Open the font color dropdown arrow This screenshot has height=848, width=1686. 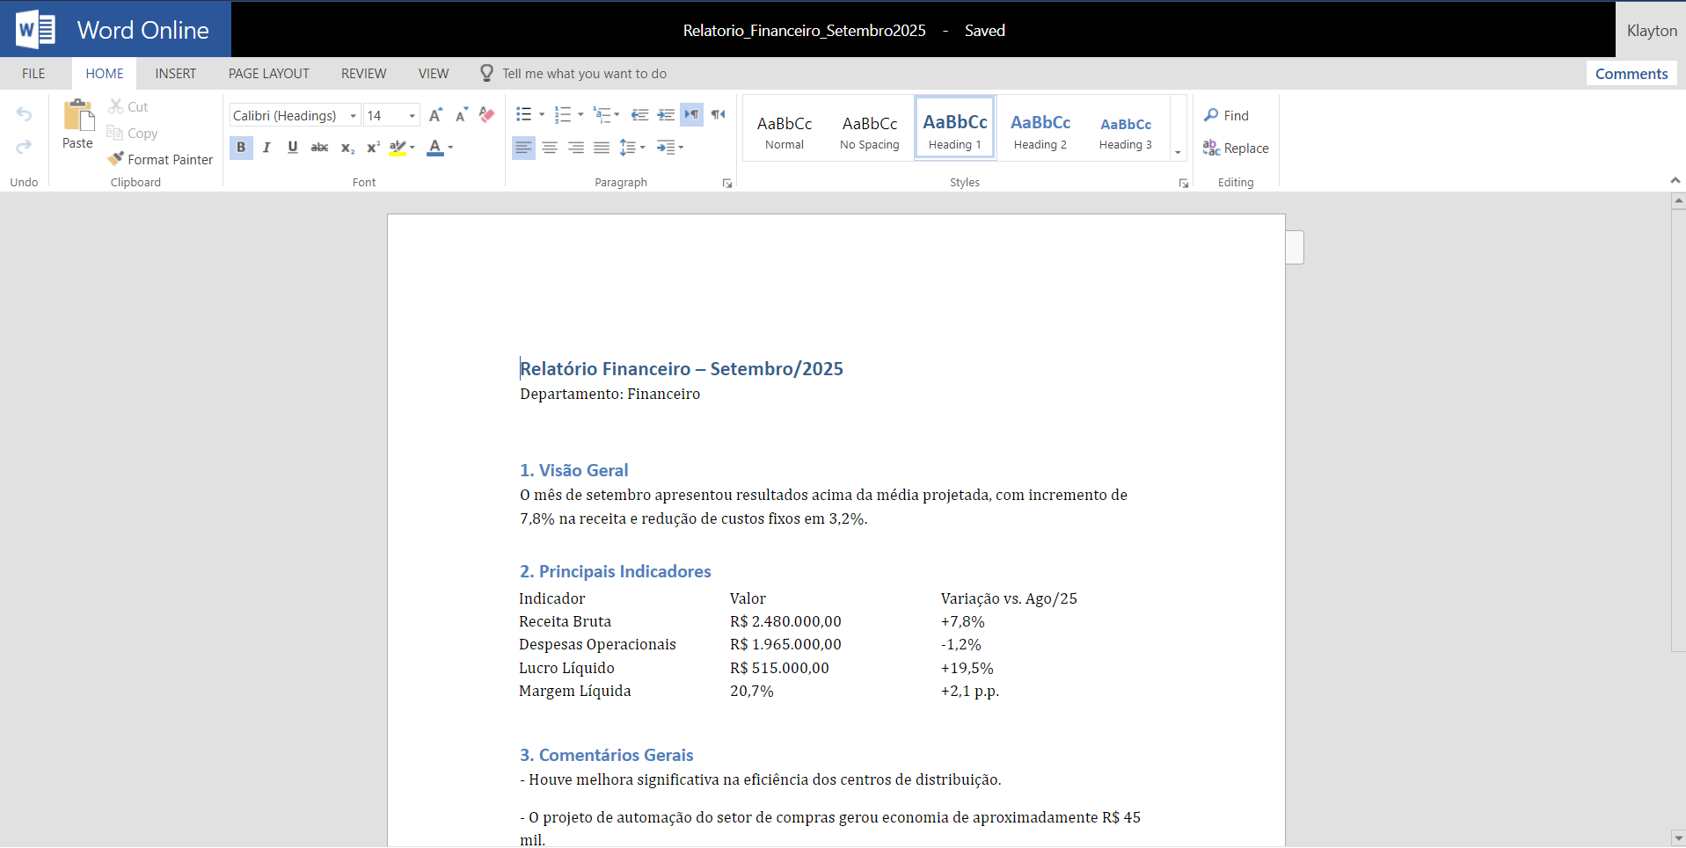coord(450,148)
